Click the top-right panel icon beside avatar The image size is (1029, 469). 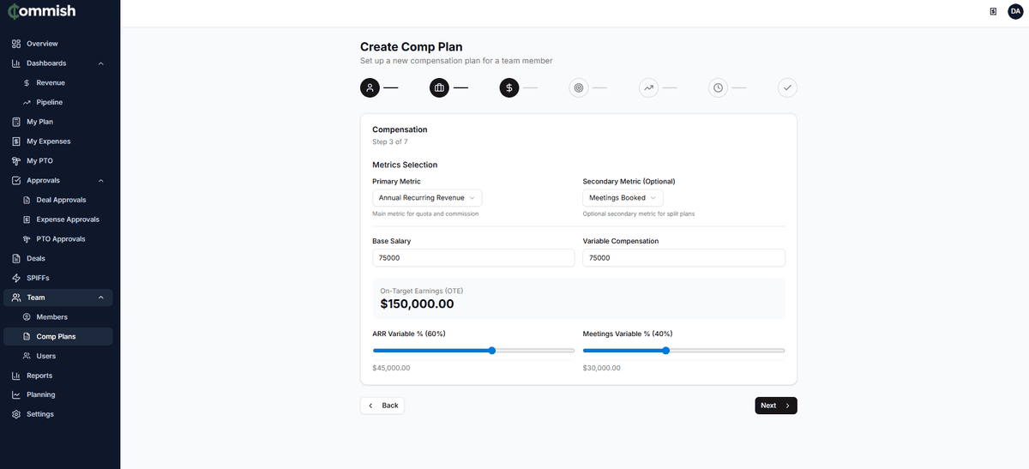click(993, 11)
